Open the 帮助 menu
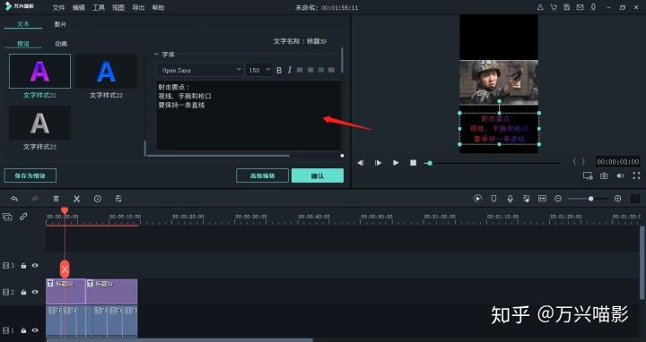The height and width of the screenshot is (342, 646). tap(158, 8)
